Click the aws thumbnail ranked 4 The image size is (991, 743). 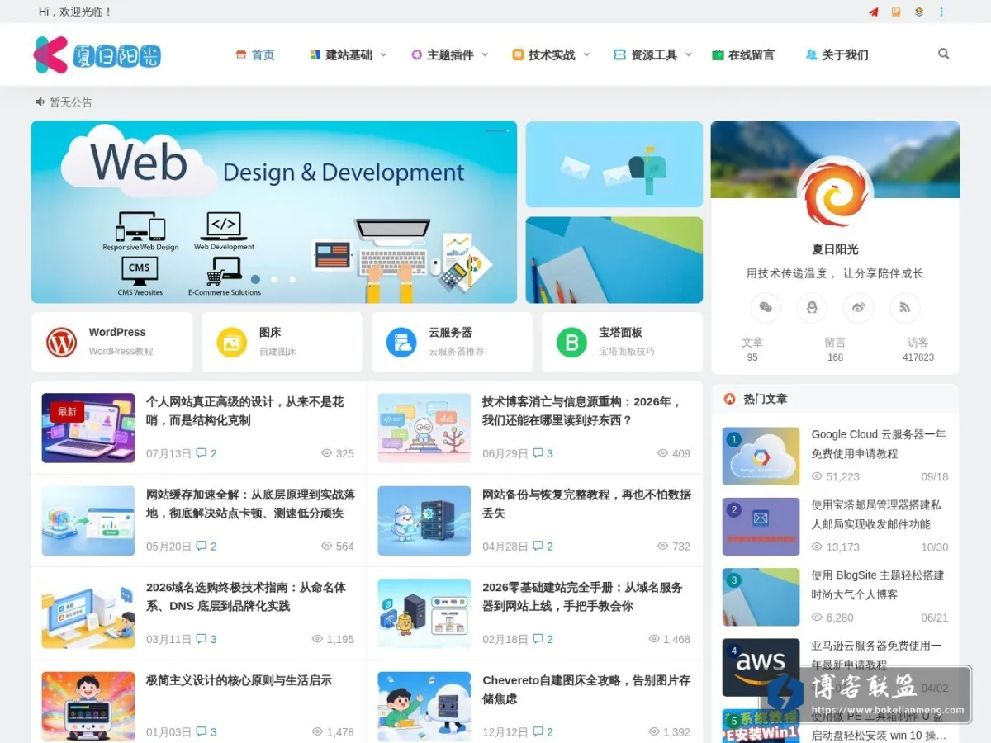point(761,667)
